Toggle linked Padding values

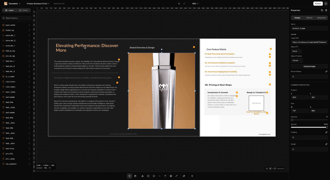click(x=326, y=132)
